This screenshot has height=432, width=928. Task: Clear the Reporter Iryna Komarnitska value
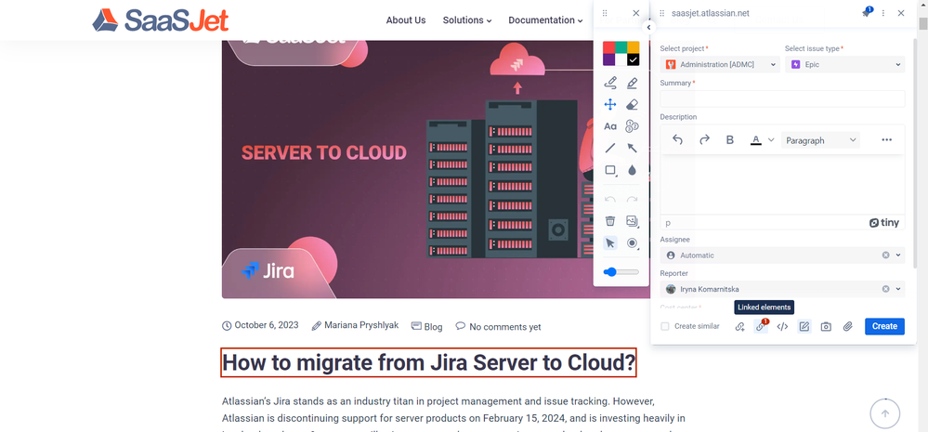(x=886, y=289)
